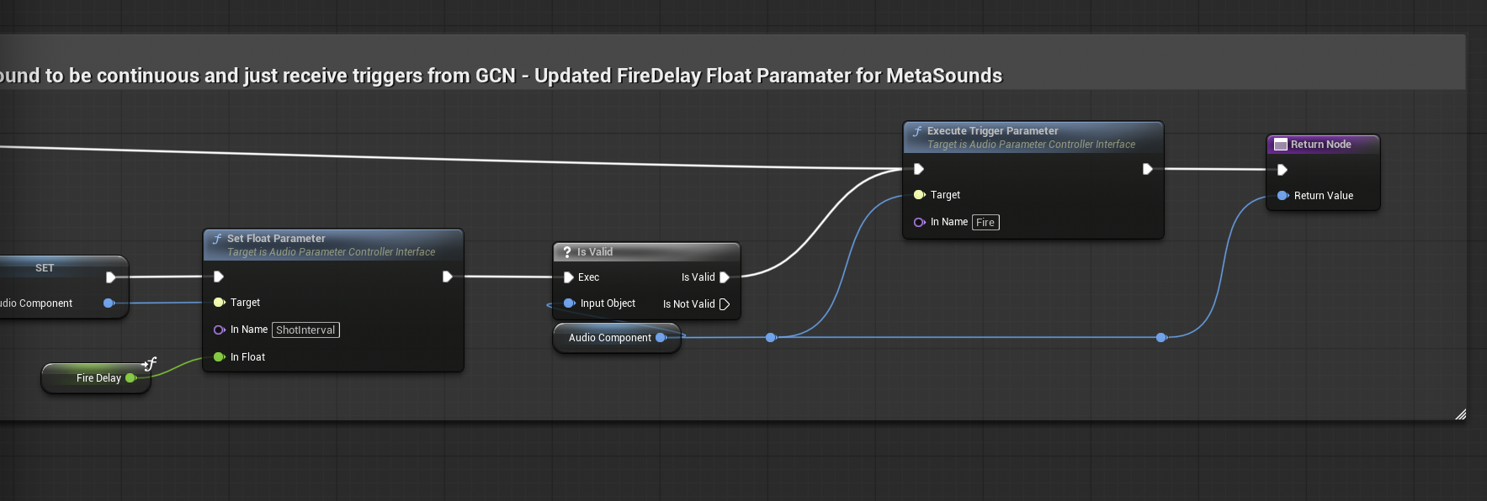Click the conversion function icon near Fire Delay
Screen dimensions: 1487x501
(150, 363)
